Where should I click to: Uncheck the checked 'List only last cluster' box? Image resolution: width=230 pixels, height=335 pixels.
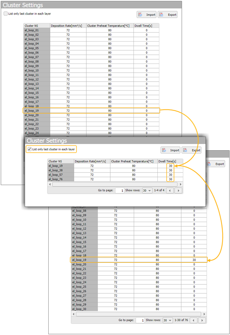pyautogui.click(x=29, y=149)
